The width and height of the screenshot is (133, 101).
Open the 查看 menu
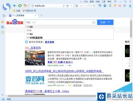92,2
